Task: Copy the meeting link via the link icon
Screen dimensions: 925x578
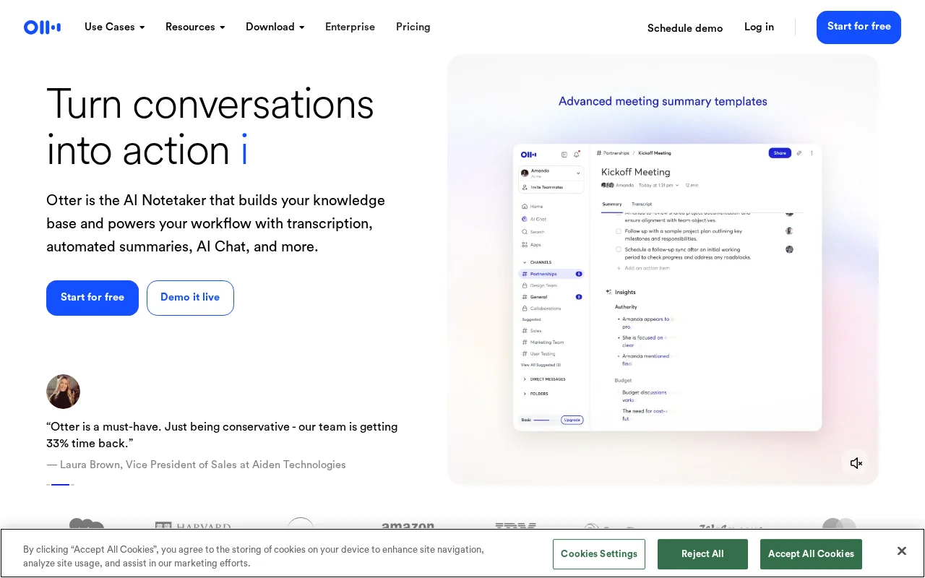Action: point(799,153)
